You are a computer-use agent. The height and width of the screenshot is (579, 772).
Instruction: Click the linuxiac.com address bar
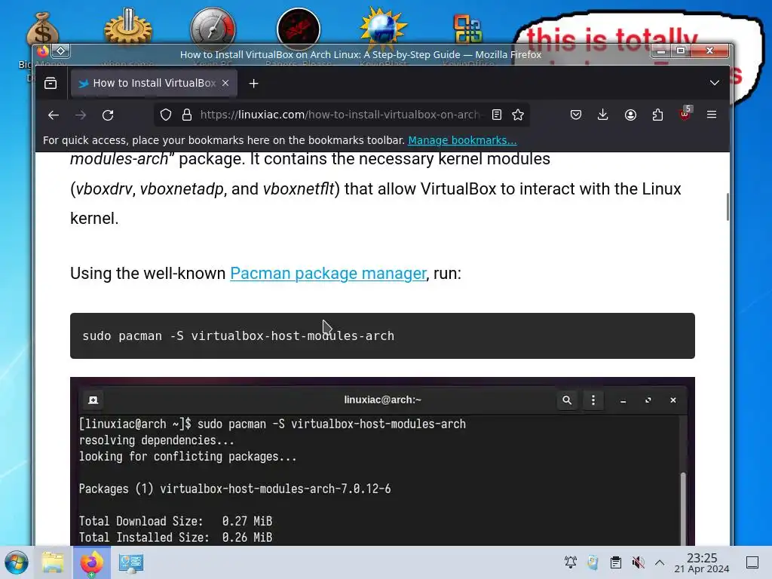click(340, 115)
